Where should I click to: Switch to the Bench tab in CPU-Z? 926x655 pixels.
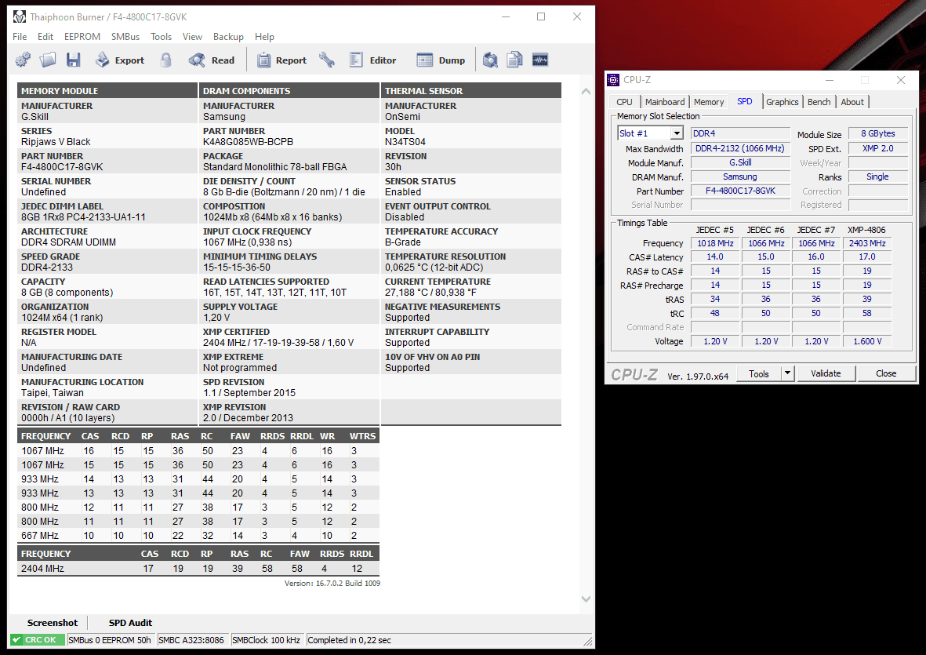pos(819,102)
